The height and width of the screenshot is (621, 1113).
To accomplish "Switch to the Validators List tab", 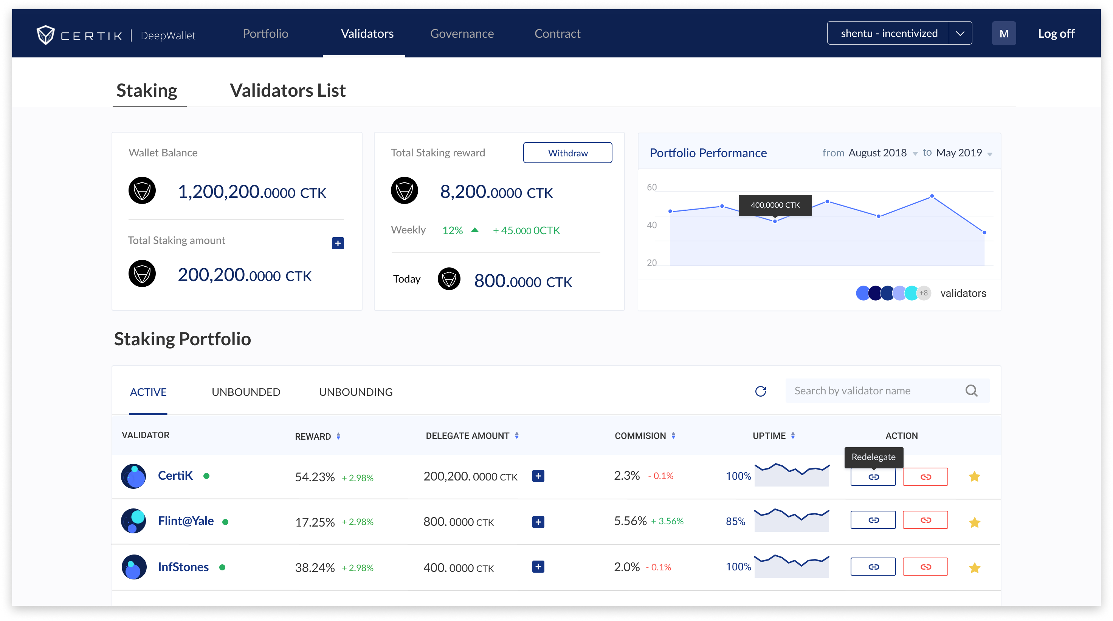I will point(287,91).
